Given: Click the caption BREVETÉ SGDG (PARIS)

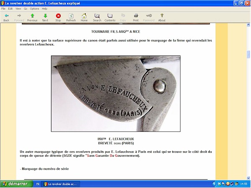Looking at the screenshot, I should click(116, 143).
